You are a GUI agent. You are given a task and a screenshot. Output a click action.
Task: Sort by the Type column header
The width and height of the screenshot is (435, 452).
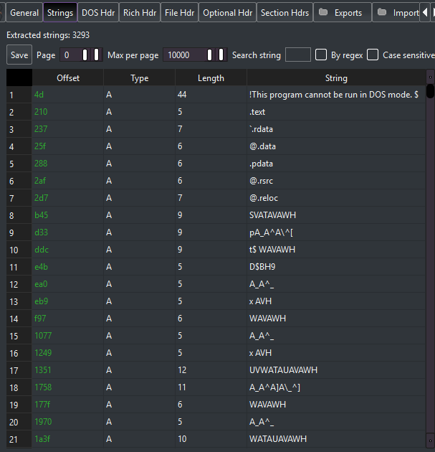tap(139, 78)
